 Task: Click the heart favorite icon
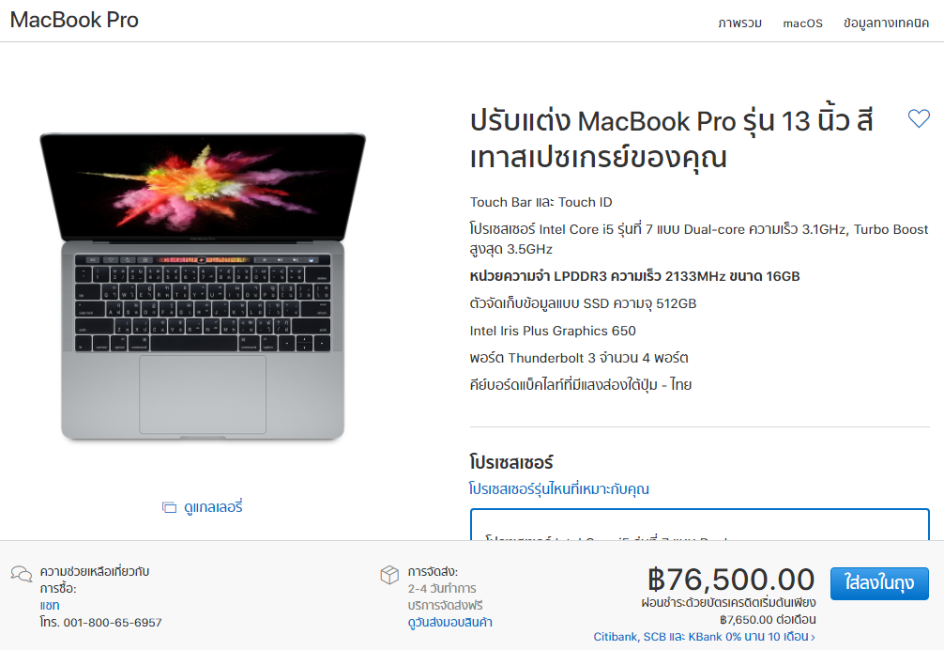[x=919, y=118]
